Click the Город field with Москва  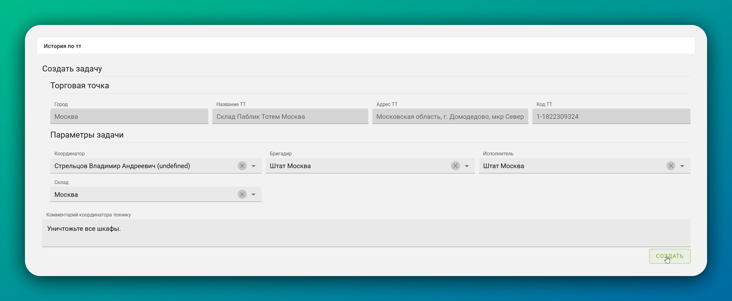129,116
